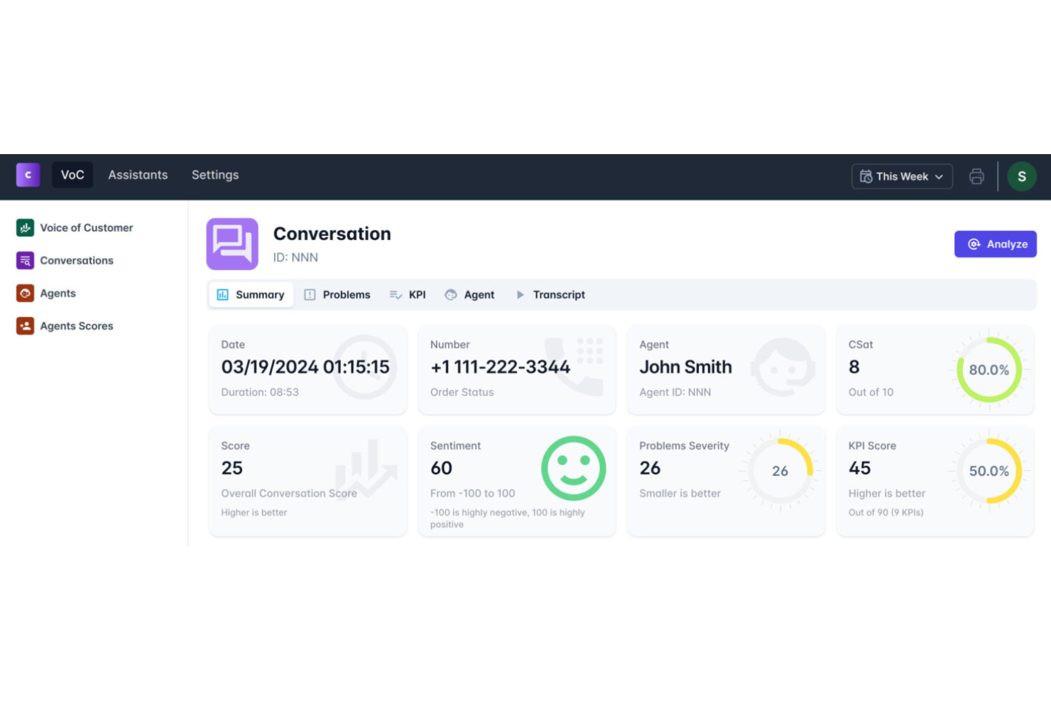The image size is (1051, 701).
Task: Click the Conversations sidebar icon
Action: pyautogui.click(x=25, y=260)
